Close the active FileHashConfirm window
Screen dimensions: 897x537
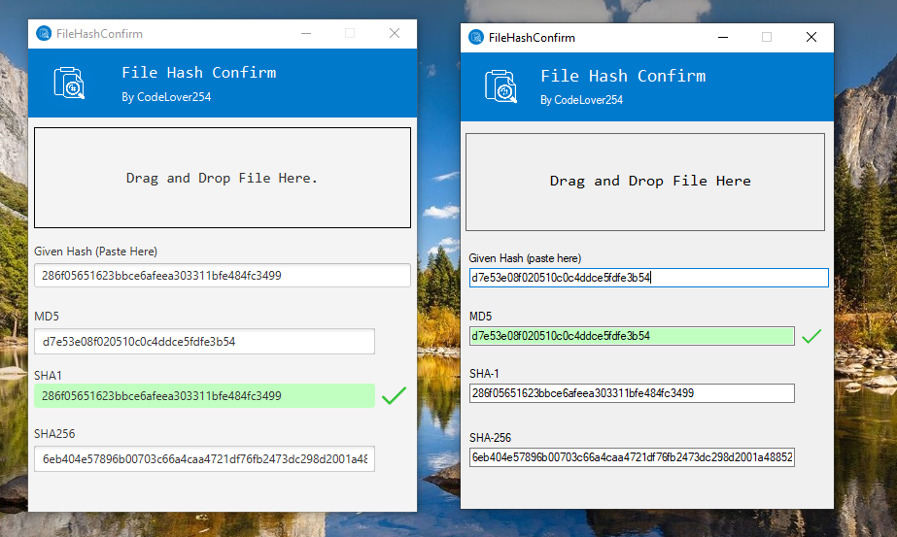(x=811, y=38)
